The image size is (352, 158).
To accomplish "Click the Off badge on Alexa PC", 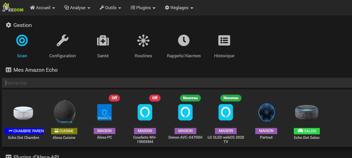I will coord(114,98).
